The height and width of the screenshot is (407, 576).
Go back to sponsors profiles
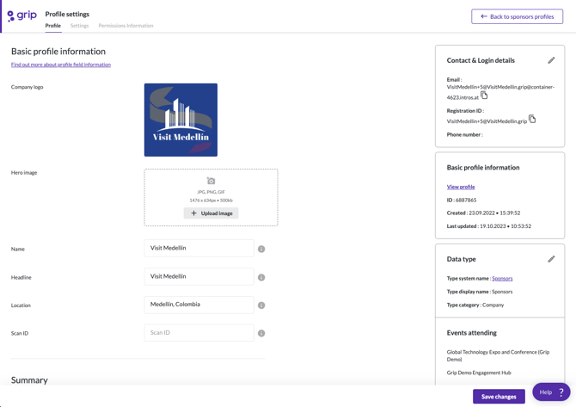(x=517, y=16)
